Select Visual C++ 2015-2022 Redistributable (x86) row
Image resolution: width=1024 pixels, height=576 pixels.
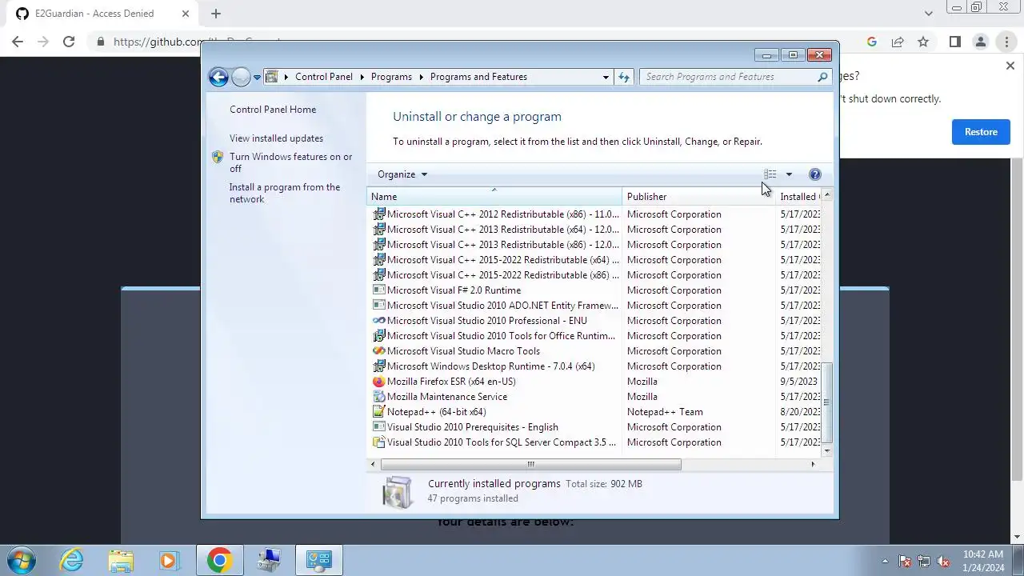594,275
